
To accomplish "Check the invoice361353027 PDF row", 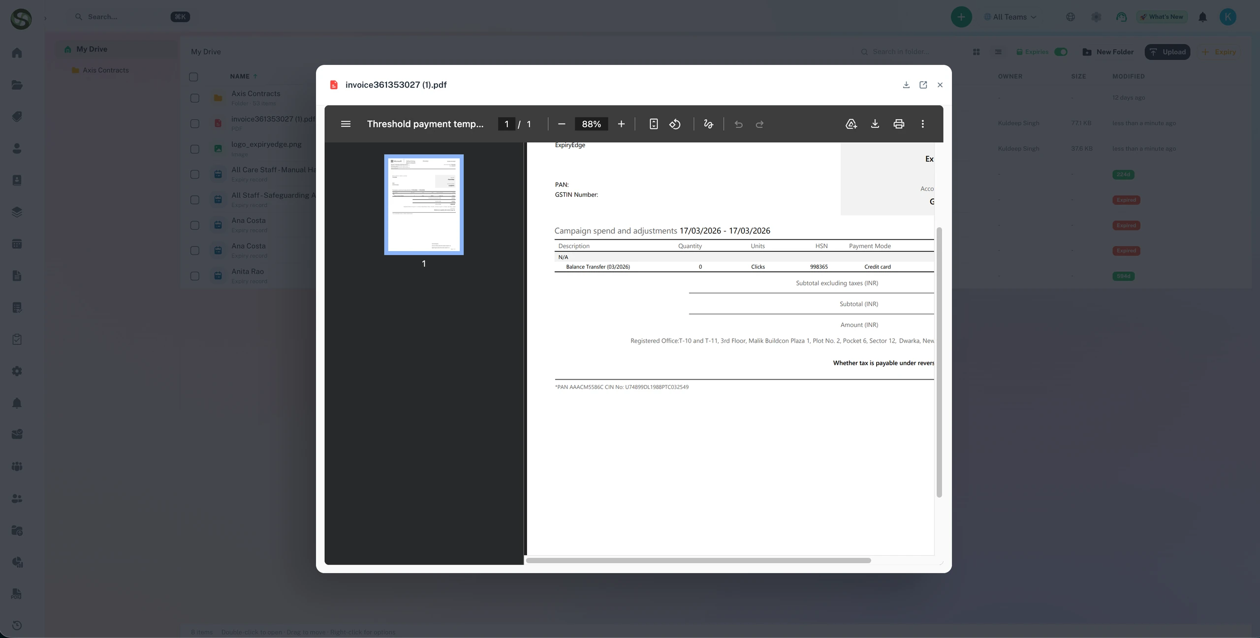I will pos(195,124).
